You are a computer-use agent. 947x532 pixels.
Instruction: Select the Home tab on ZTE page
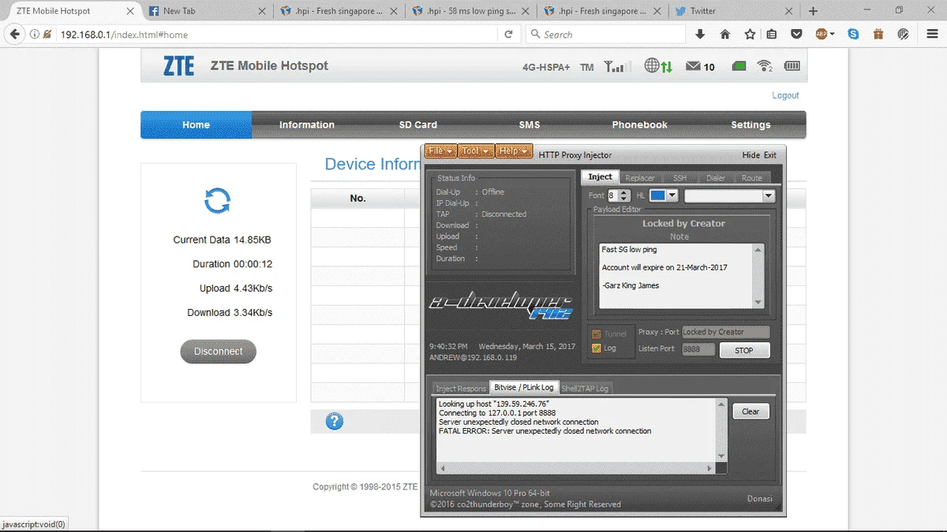197,125
